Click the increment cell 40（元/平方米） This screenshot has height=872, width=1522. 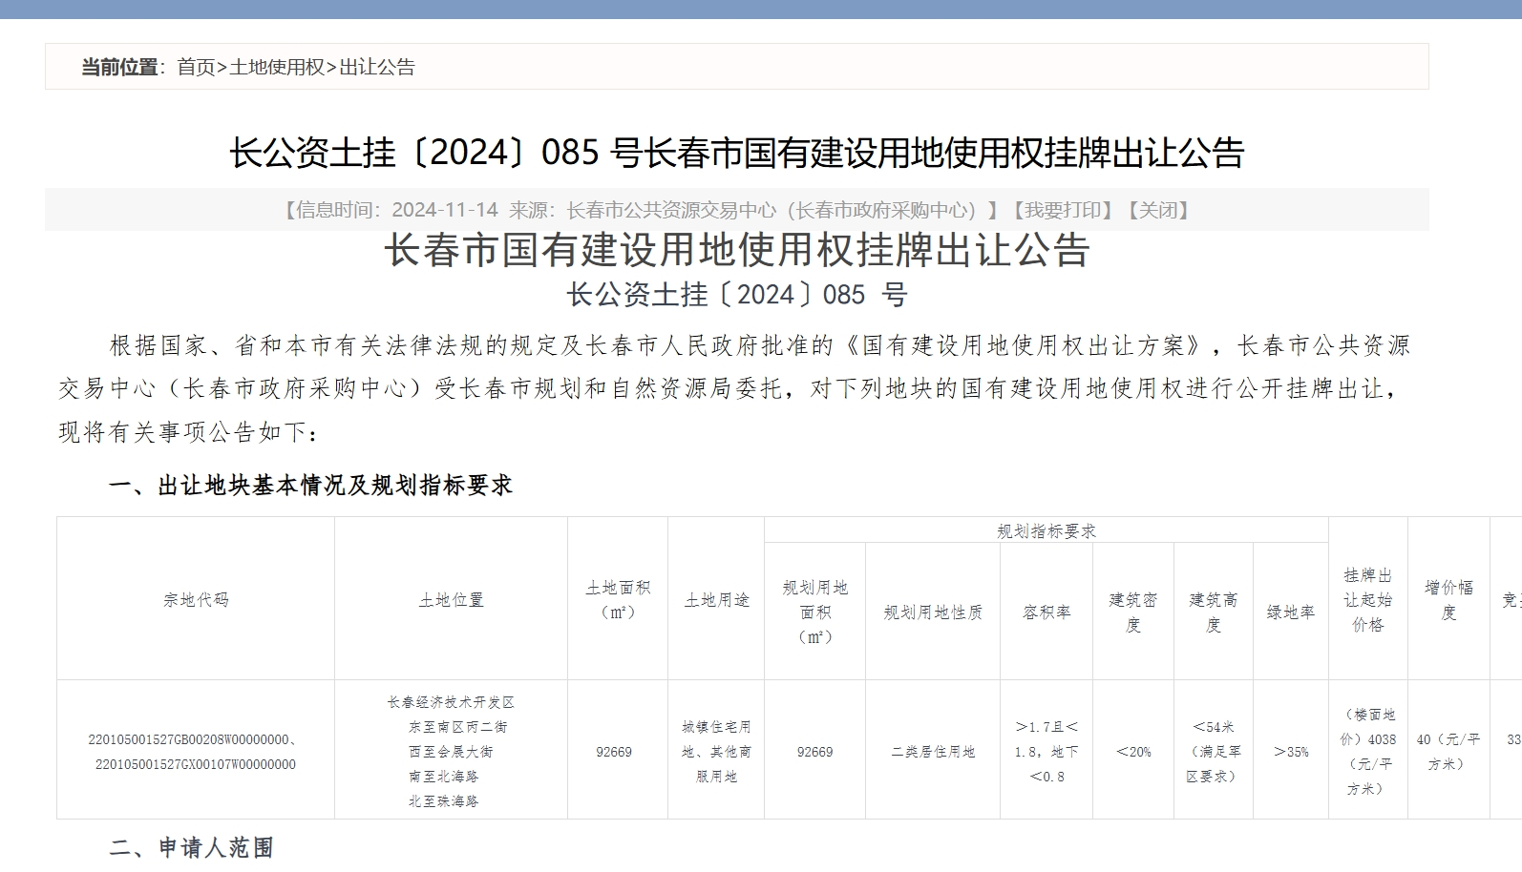click(x=1448, y=752)
